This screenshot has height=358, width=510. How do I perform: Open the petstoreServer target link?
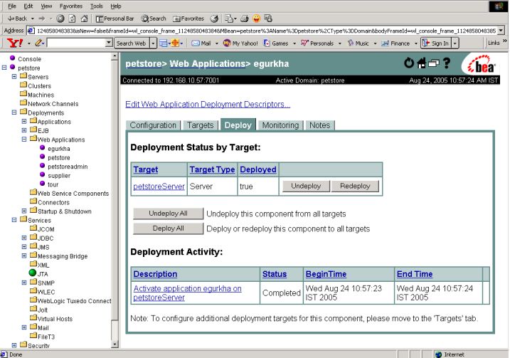(x=159, y=186)
